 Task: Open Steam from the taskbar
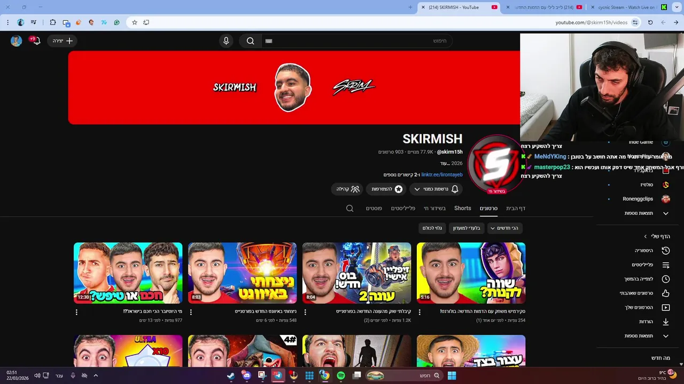coord(231,375)
